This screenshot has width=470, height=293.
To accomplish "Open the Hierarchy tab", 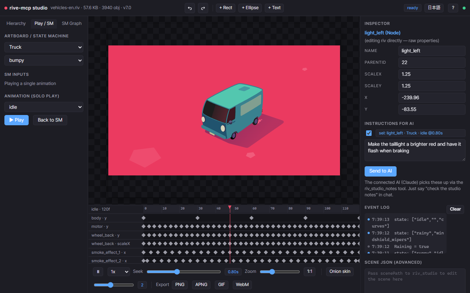I will [16, 23].
